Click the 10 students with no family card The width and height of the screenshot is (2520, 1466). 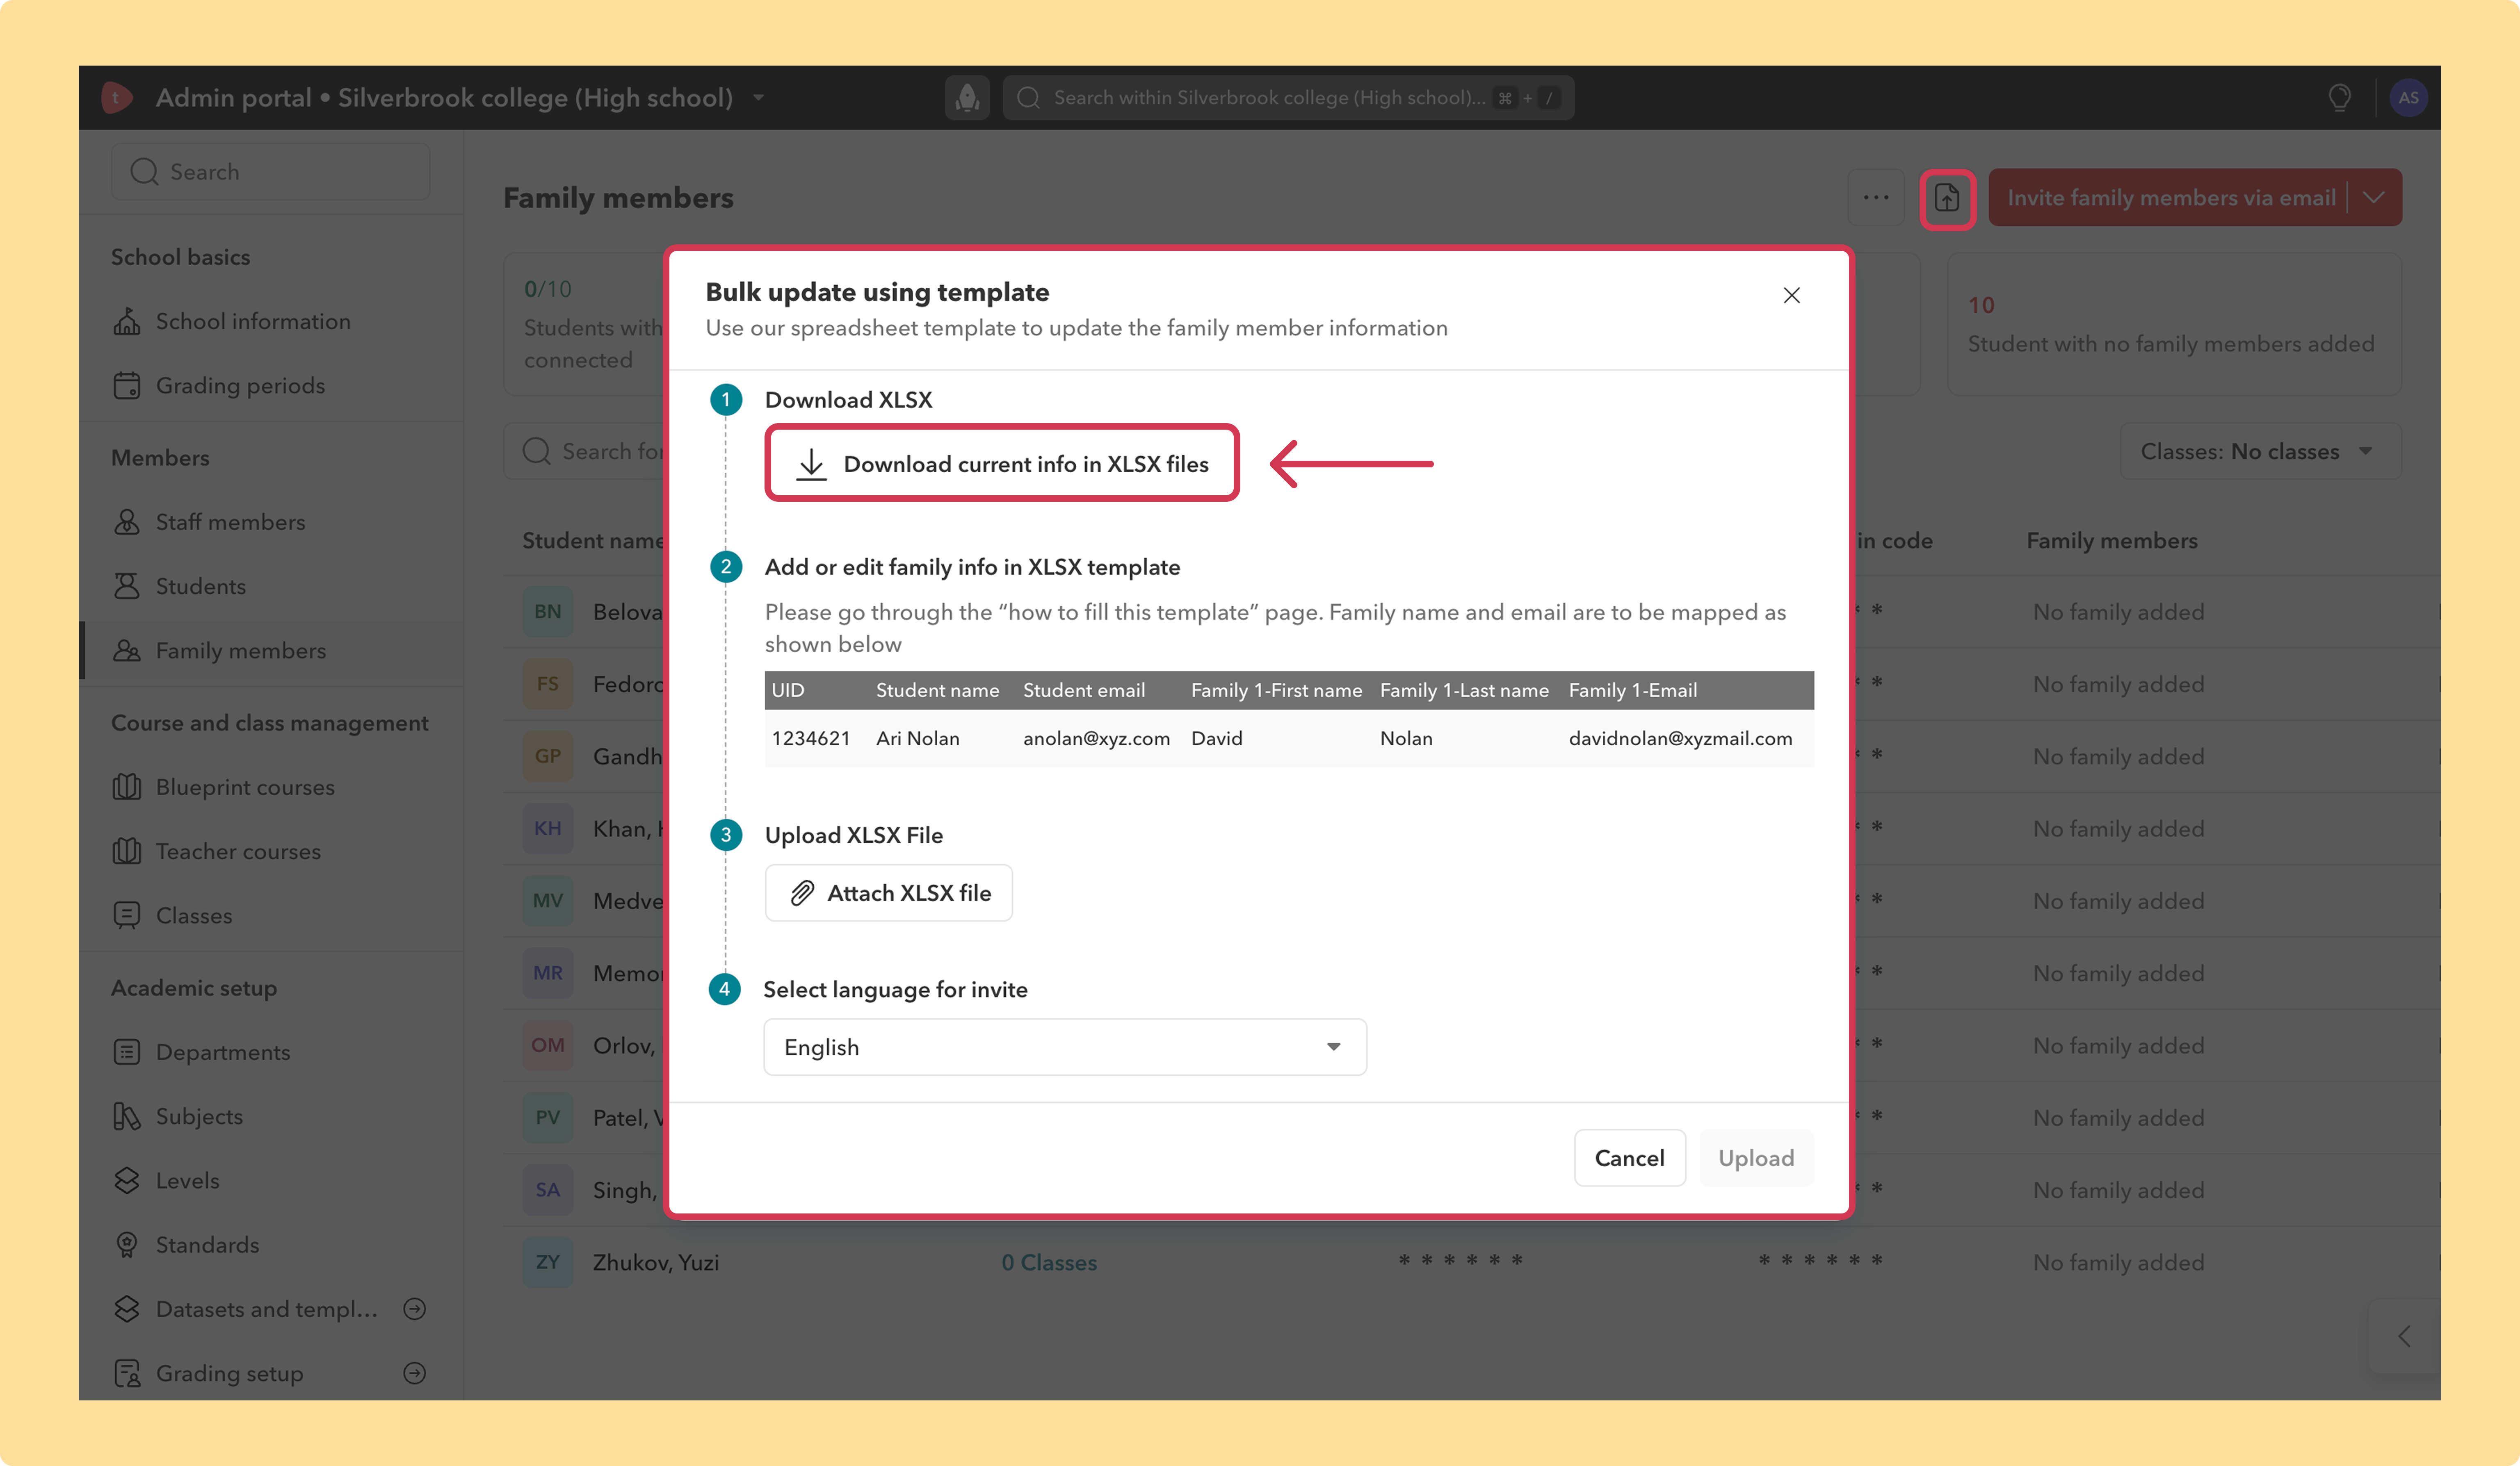coord(2174,325)
